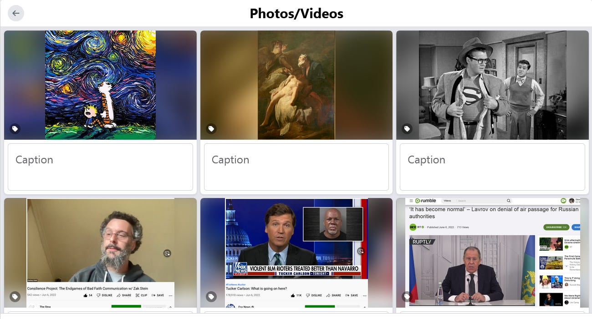This screenshot has width=592, height=319.
Task: Tag the black-and-white Superman photo
Action: 407,129
